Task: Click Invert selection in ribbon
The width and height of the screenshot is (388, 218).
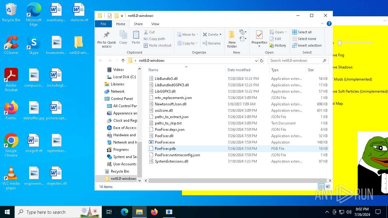Action: pos(307,45)
